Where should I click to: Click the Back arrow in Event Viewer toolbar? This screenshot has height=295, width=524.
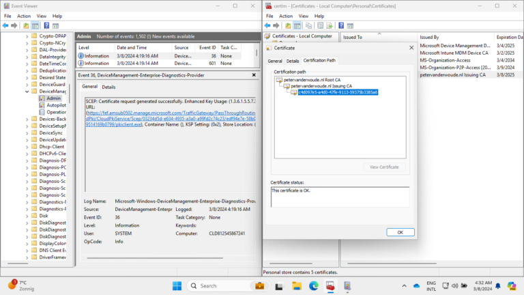(6, 25)
